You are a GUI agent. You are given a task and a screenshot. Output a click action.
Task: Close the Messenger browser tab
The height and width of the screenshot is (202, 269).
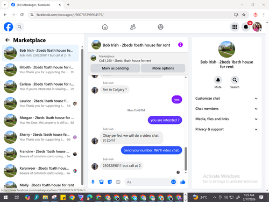pos(60,5)
